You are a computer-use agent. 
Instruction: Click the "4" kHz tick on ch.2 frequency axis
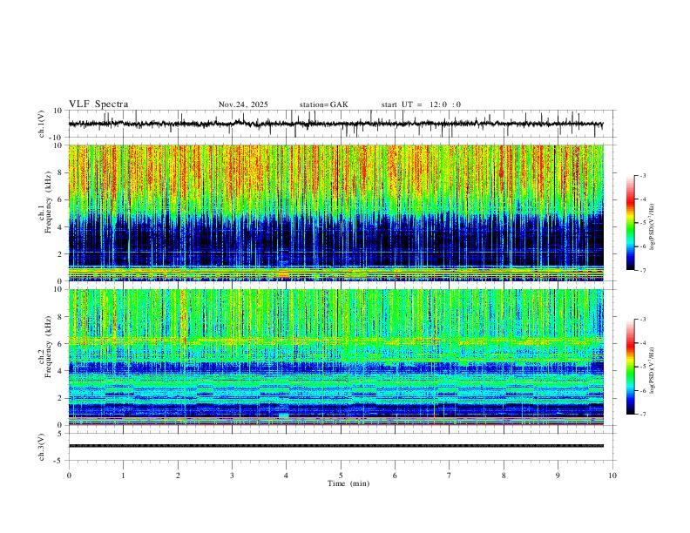61,371
